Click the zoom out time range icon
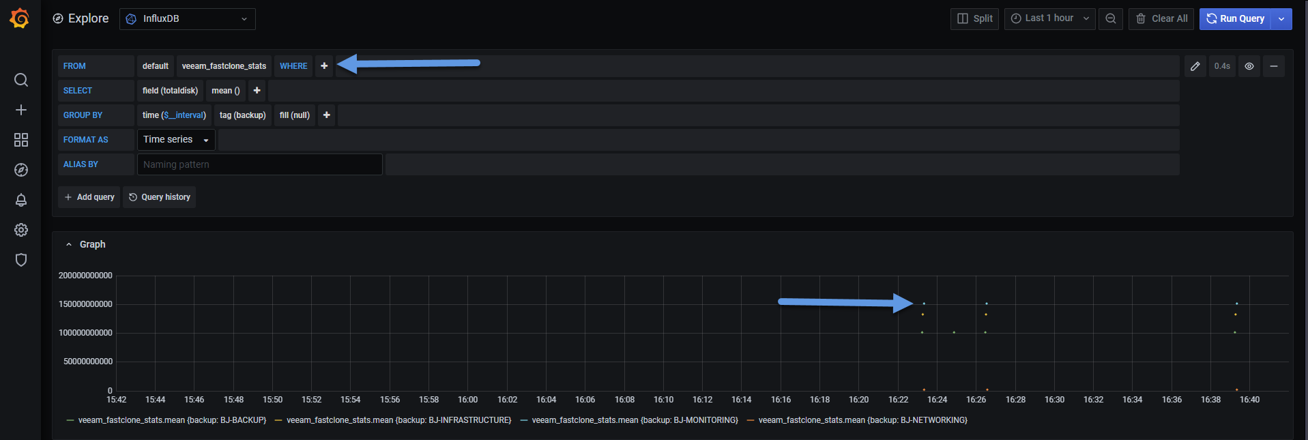 1111,18
